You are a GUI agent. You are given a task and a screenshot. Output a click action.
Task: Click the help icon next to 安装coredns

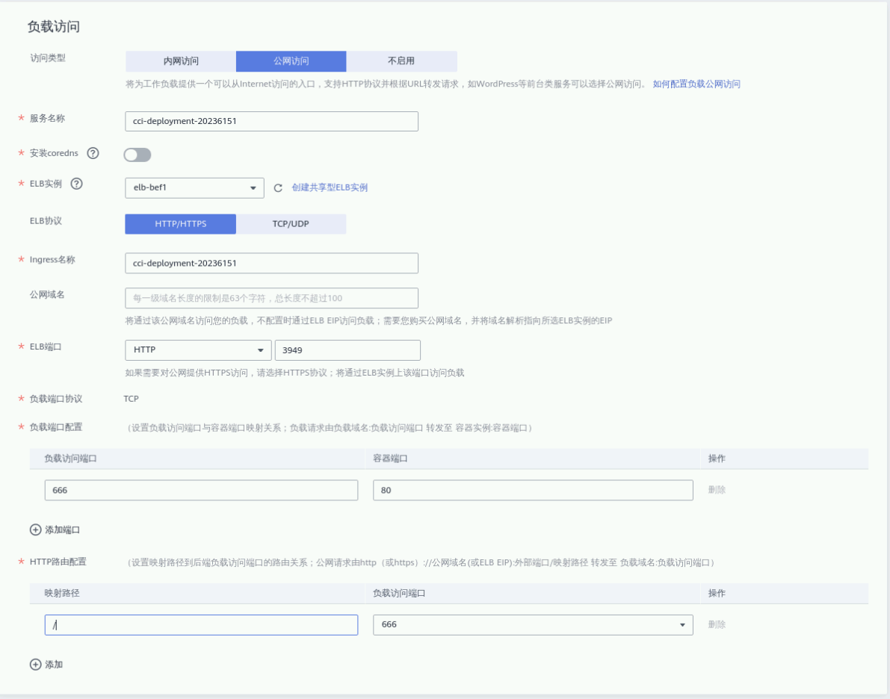coord(93,153)
